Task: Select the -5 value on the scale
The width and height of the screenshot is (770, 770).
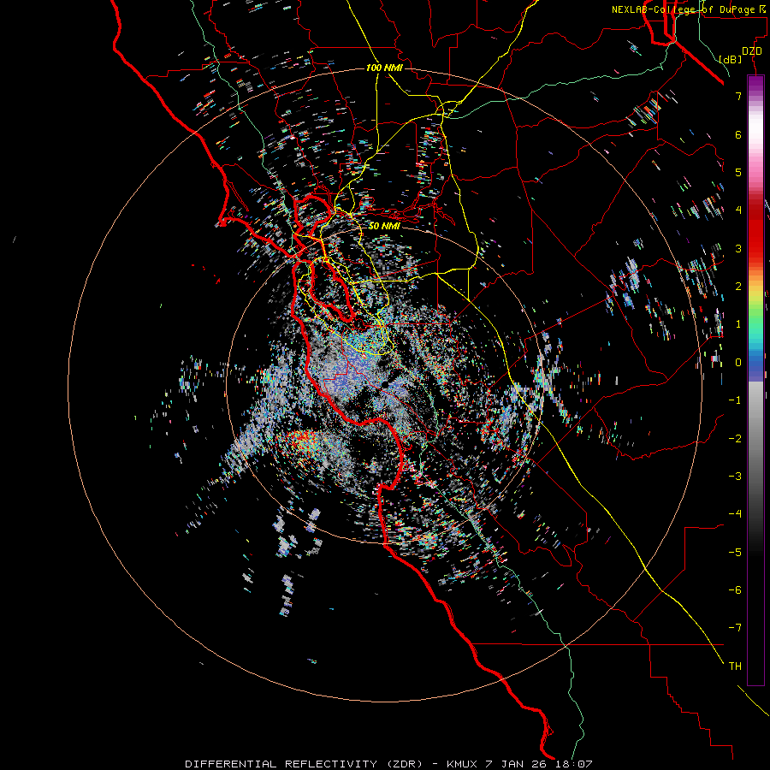Action: click(735, 552)
